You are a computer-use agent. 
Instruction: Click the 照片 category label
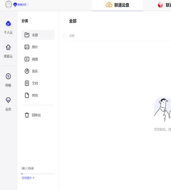35,47
